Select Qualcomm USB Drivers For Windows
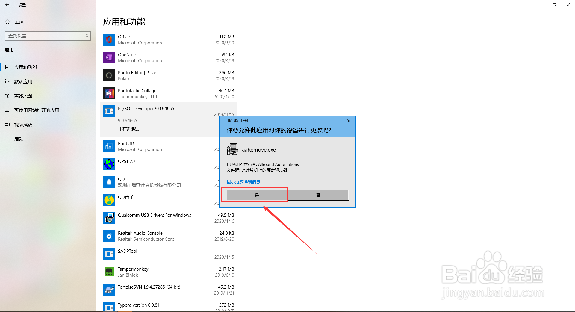This screenshot has height=312, width=575. pos(155,215)
